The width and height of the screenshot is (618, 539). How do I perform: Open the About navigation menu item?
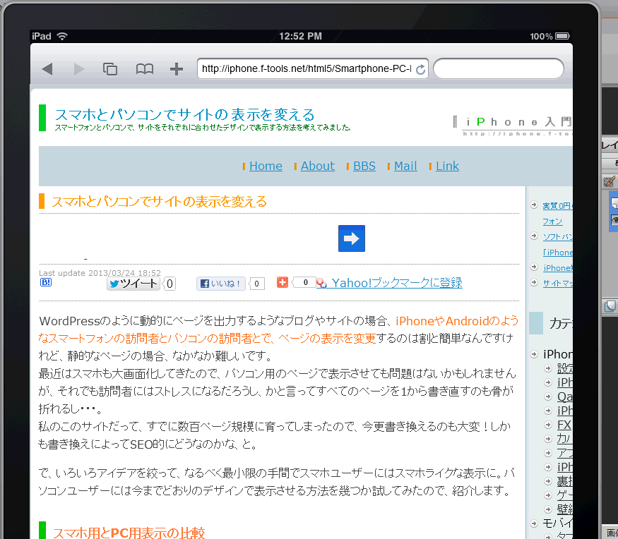(317, 166)
